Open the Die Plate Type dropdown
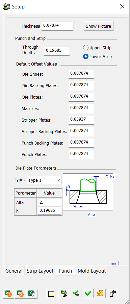Screen dimensions: 130x304 [x=44, y=180]
